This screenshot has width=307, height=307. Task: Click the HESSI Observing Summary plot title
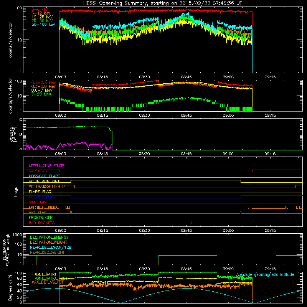(163, 3)
